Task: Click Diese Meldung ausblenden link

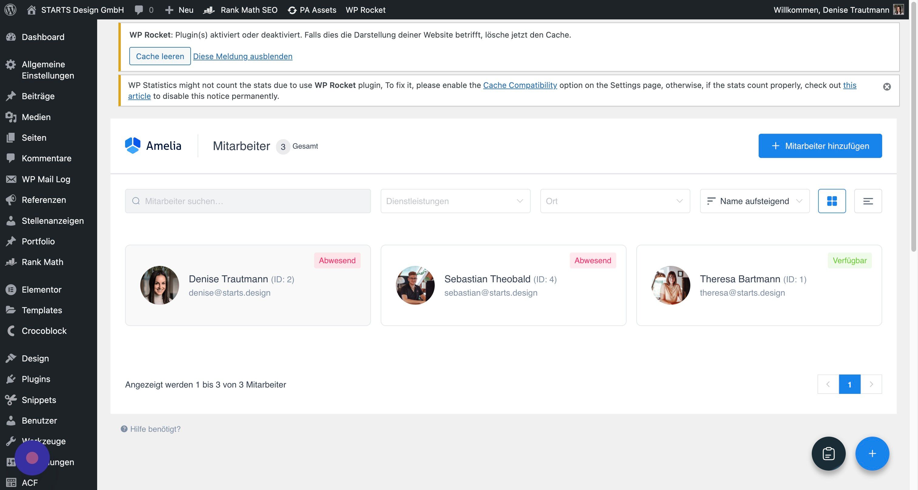Action: [243, 56]
